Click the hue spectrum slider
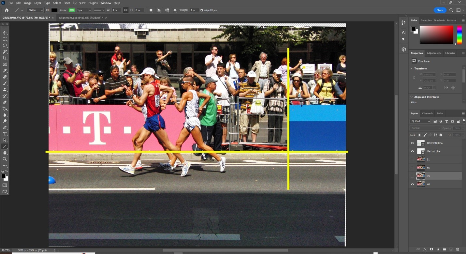The width and height of the screenshot is (466, 254). (x=459, y=35)
